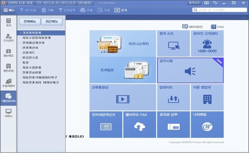The image size is (249, 153).
Task: Select the 인사급여 sidebar module
Action: (x=8, y=38)
